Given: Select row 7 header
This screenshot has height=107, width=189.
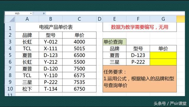Looking at the screenshot, I should [x=10, y=69].
